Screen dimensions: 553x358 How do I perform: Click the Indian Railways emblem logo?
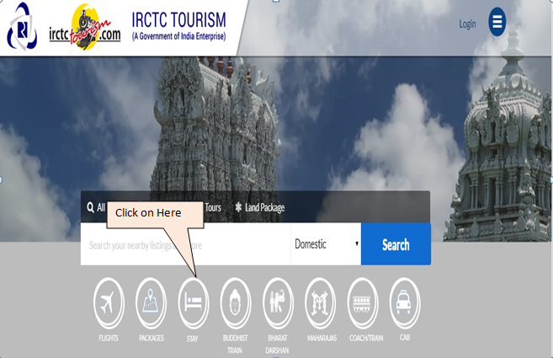point(23,28)
